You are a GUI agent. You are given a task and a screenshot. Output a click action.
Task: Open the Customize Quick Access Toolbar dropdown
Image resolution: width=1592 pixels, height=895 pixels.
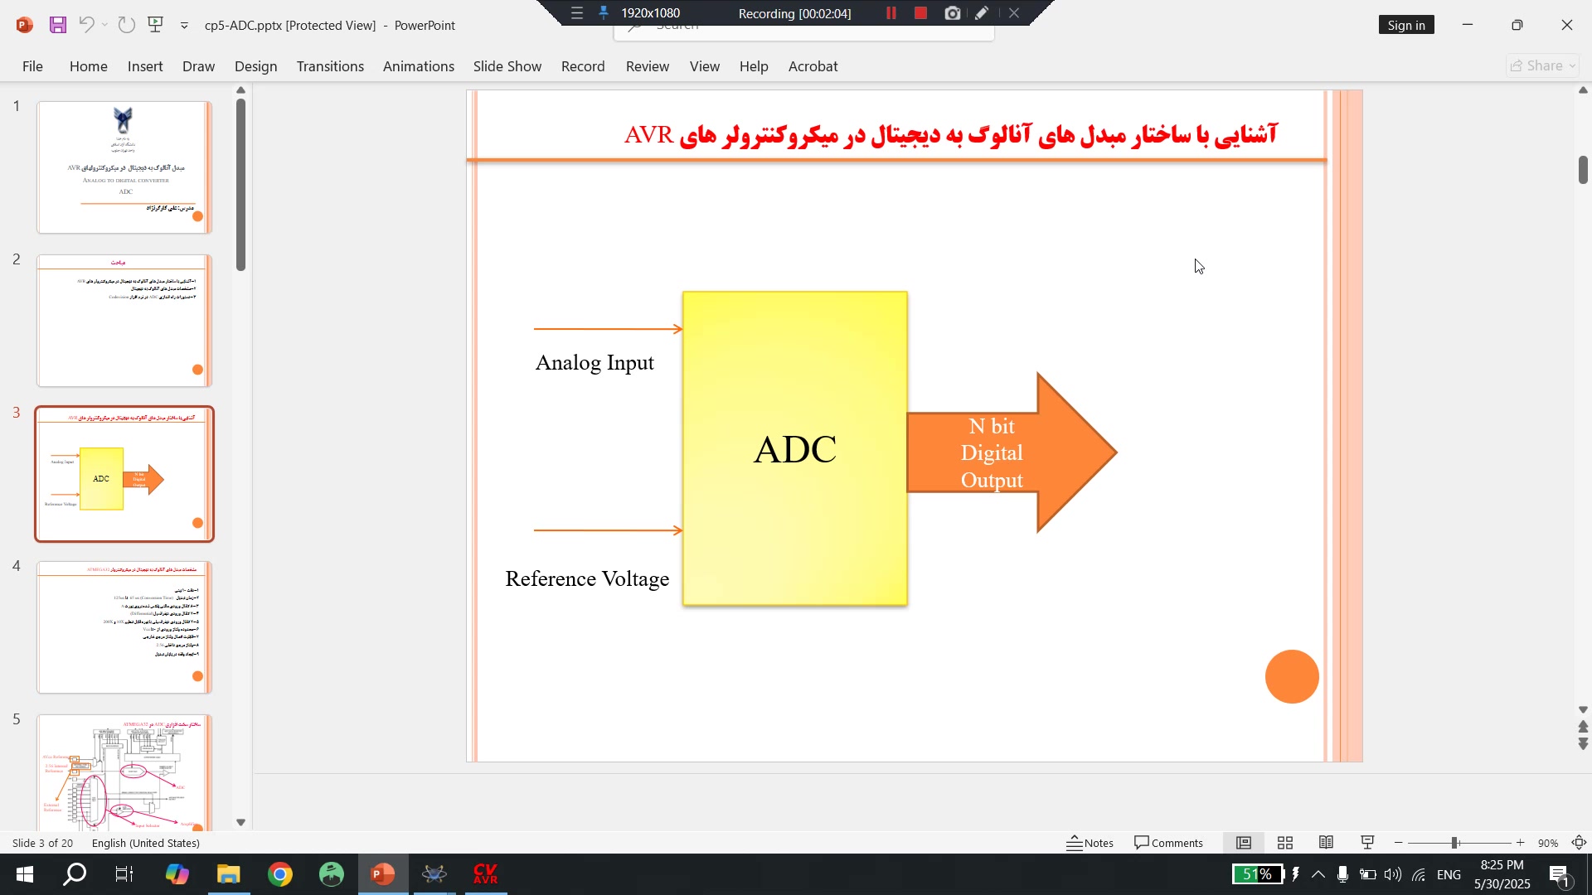coord(184,26)
